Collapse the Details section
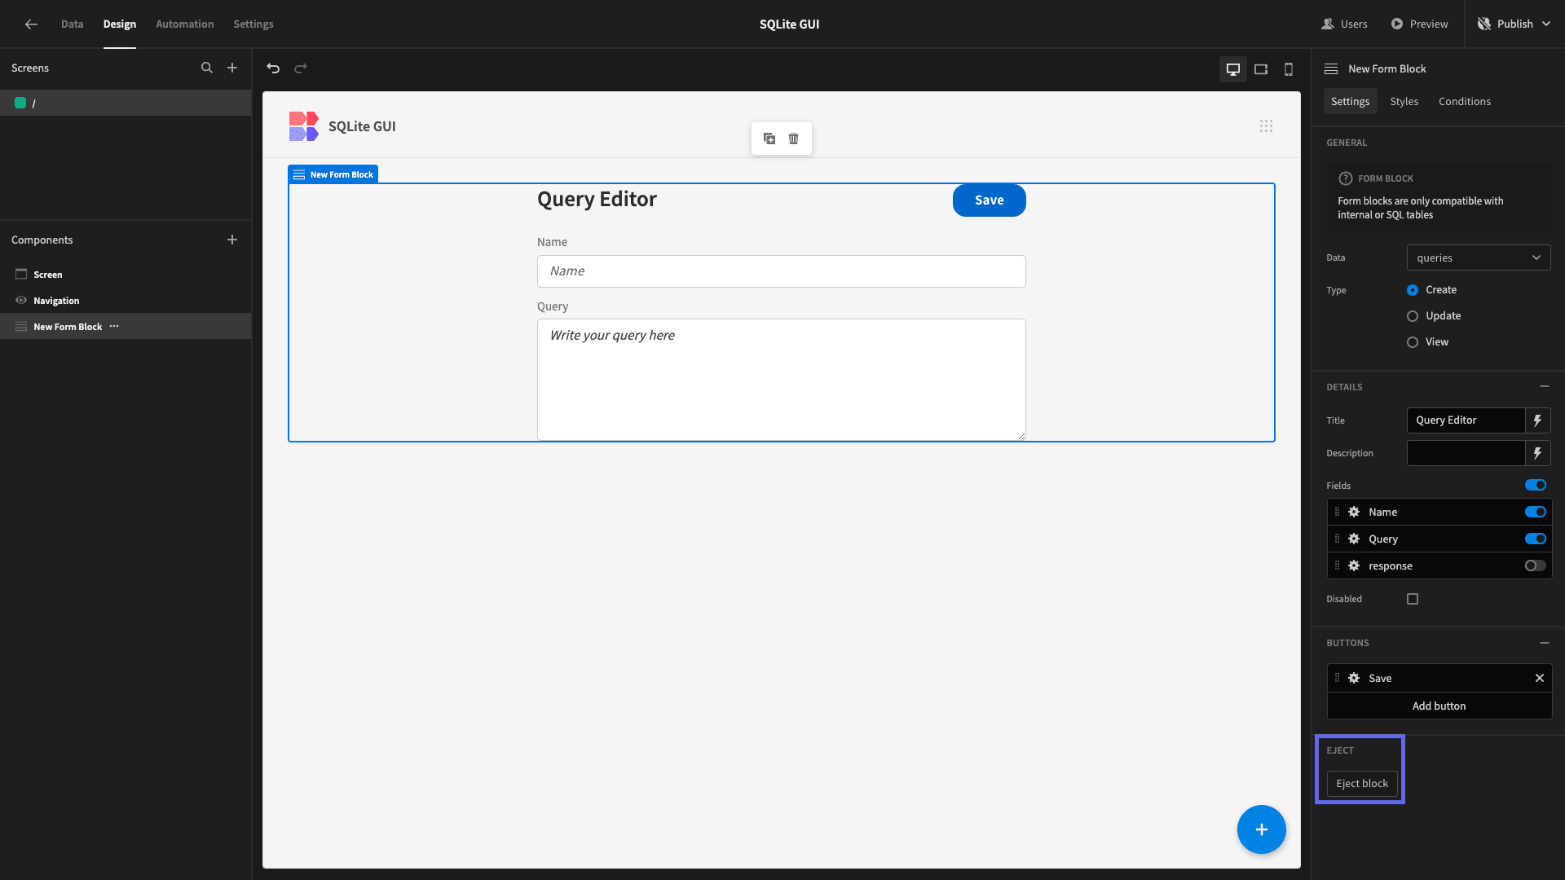Image resolution: width=1565 pixels, height=880 pixels. click(x=1545, y=386)
